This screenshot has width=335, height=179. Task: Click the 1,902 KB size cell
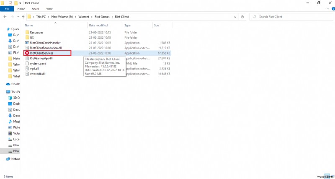tap(165, 43)
